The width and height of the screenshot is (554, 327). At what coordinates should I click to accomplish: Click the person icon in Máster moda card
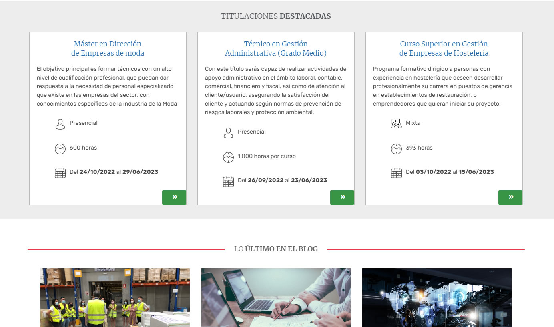pos(60,124)
